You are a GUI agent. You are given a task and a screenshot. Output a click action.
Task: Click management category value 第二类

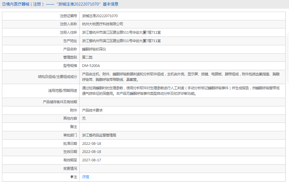tap(87, 57)
